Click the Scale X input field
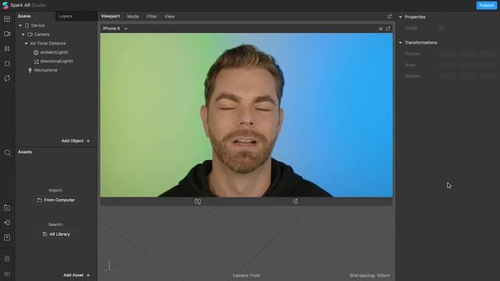 [x=448, y=65]
